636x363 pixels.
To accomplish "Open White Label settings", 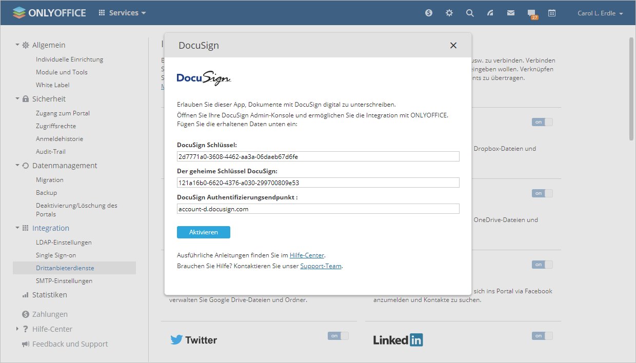I will 52,85.
